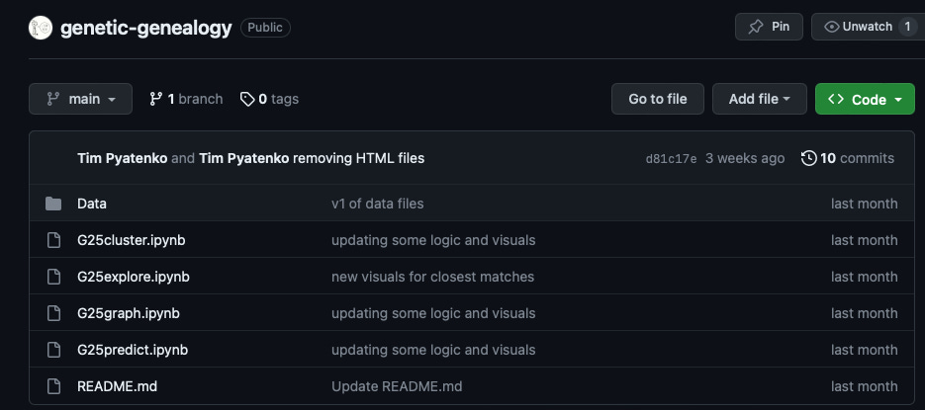Click 'last month' in the G25cluster.ipynb row
The width and height of the screenshot is (925, 410).
tap(865, 240)
